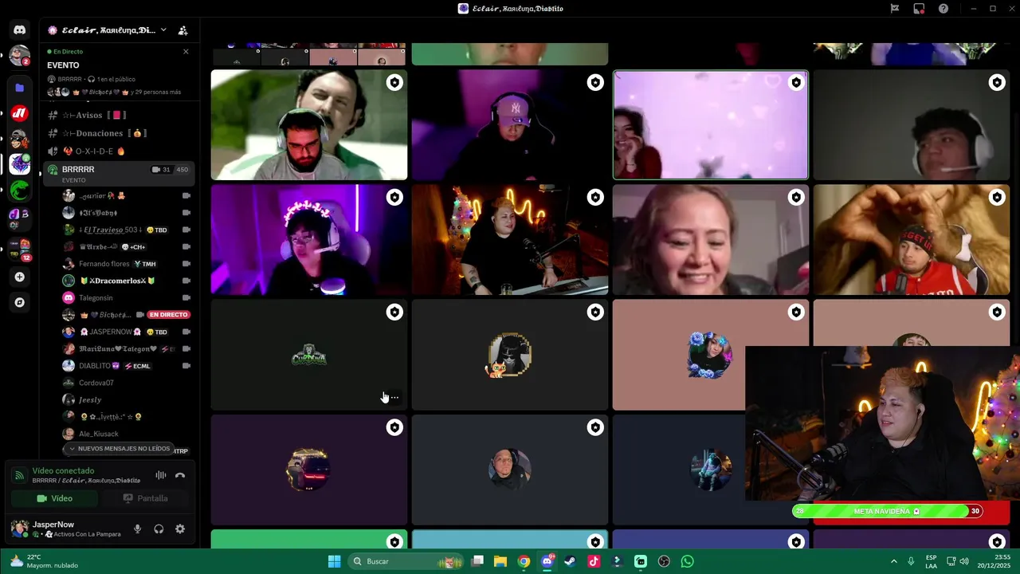
Task: Share screen with the Pantalla button
Action: (x=145, y=498)
